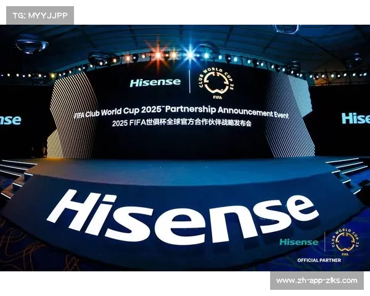Click the Hisense logo on the main screen
The image size is (370, 296).
[x=155, y=83]
